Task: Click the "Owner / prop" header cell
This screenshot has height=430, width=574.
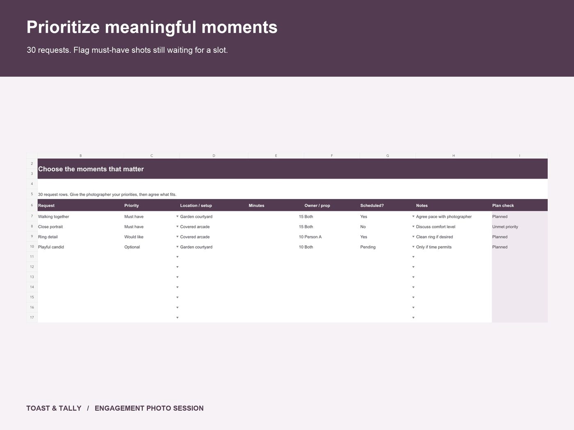Action: [x=332, y=206]
